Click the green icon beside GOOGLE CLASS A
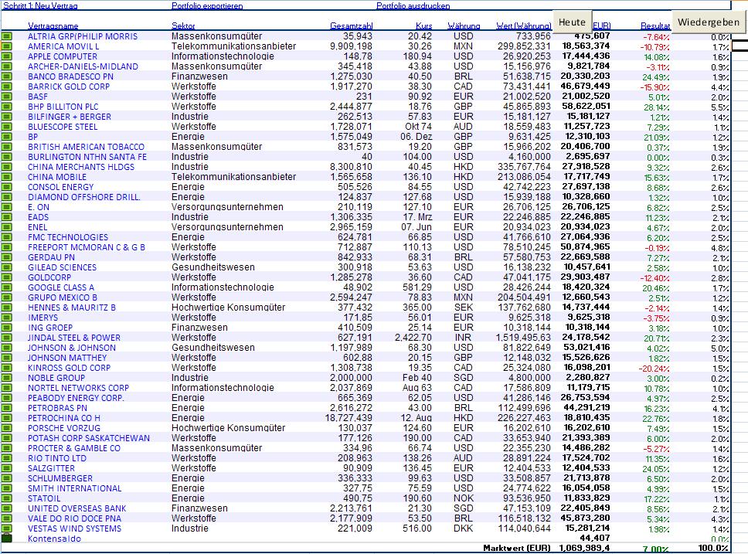Image resolution: width=748 pixels, height=554 pixels. (6, 287)
